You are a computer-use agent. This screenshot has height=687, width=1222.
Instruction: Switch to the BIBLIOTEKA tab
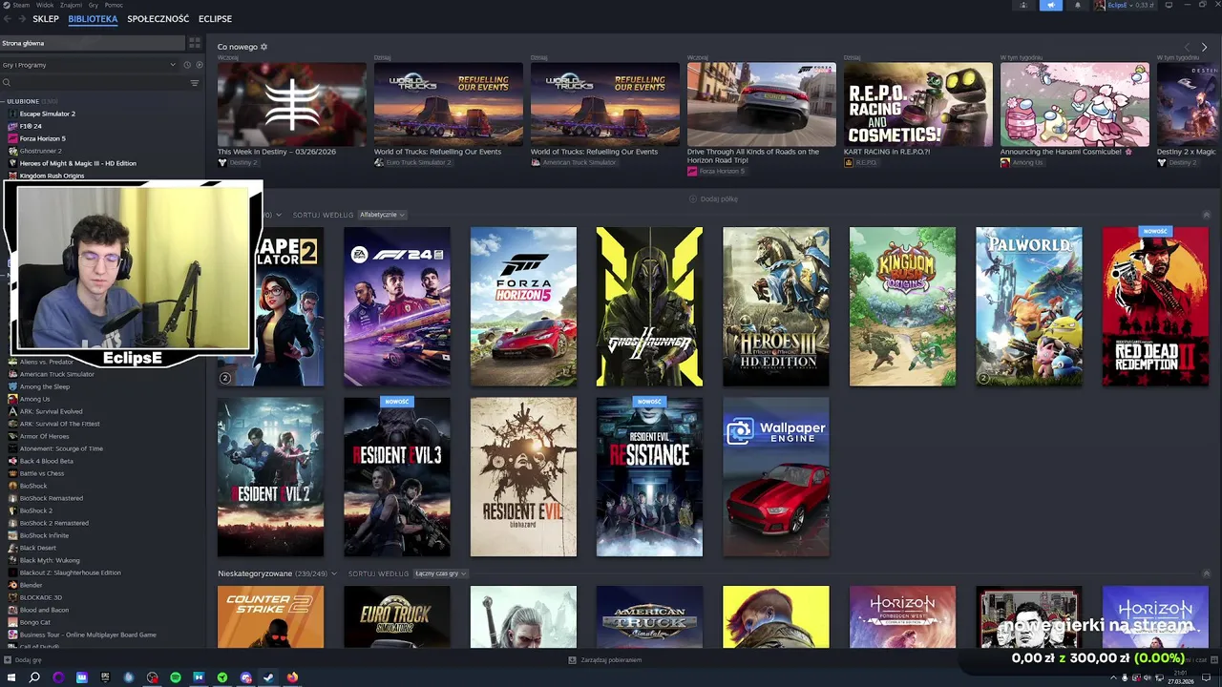click(93, 19)
